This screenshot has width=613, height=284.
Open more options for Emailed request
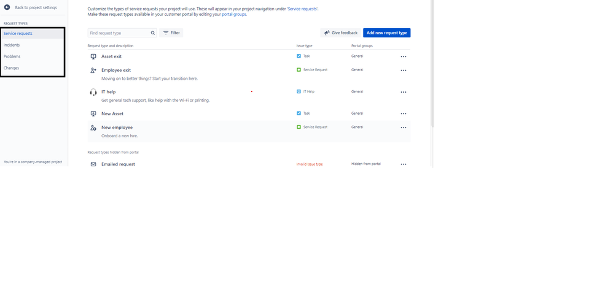point(404,164)
